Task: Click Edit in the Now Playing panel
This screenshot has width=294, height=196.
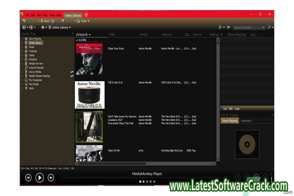Action: 231,109
